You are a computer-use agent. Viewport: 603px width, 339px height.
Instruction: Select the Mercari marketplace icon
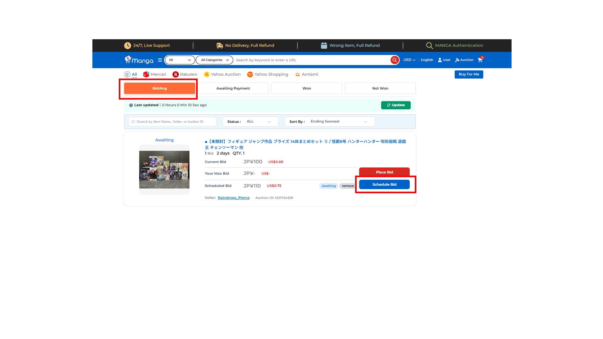coord(146,74)
